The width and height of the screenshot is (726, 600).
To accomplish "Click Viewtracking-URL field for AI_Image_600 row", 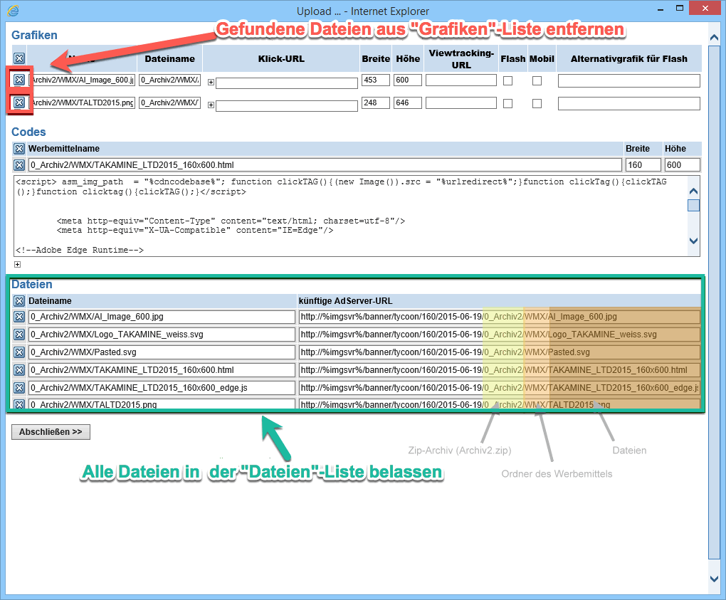I will pos(461,80).
